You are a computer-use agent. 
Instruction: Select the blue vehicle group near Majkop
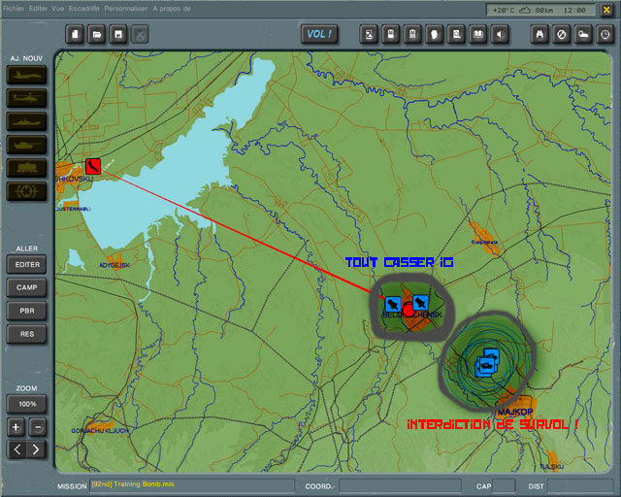coord(487,362)
